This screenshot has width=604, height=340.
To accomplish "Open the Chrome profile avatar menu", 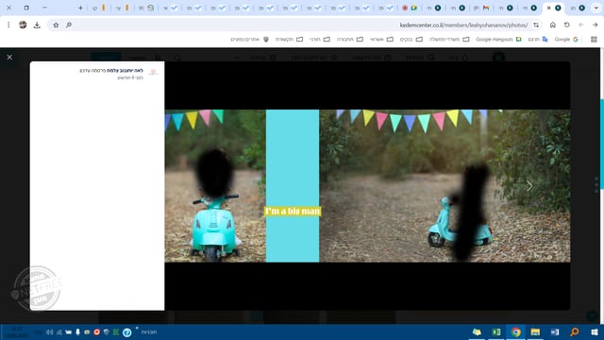I will (23, 25).
